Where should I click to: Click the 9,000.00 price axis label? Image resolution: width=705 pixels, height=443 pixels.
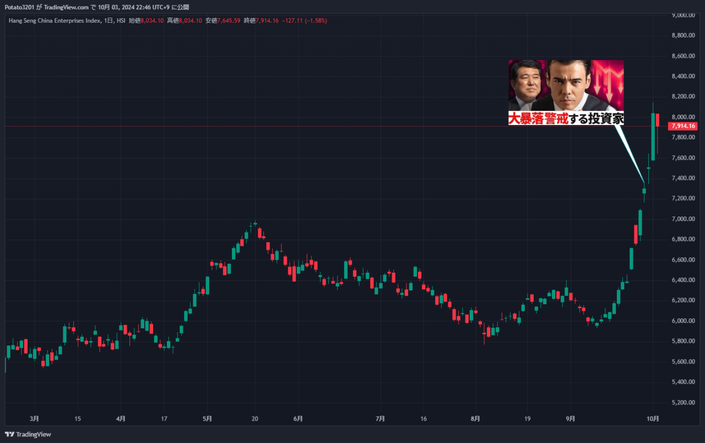(682, 15)
